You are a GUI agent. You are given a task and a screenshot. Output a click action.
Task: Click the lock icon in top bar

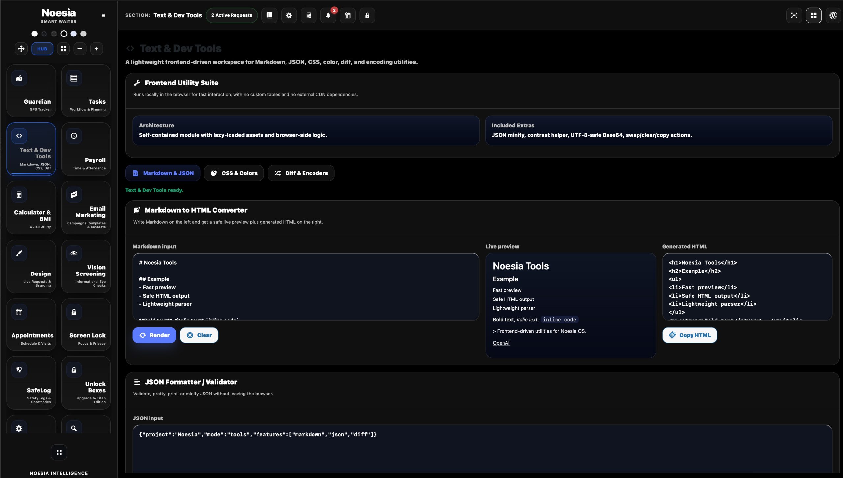click(x=367, y=15)
